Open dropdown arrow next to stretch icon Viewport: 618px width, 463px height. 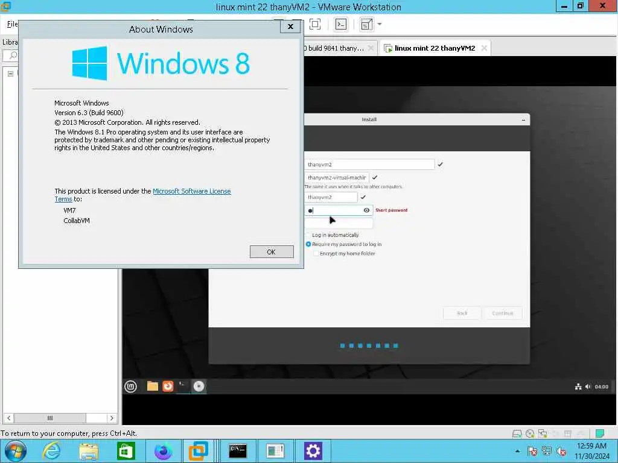pyautogui.click(x=380, y=24)
